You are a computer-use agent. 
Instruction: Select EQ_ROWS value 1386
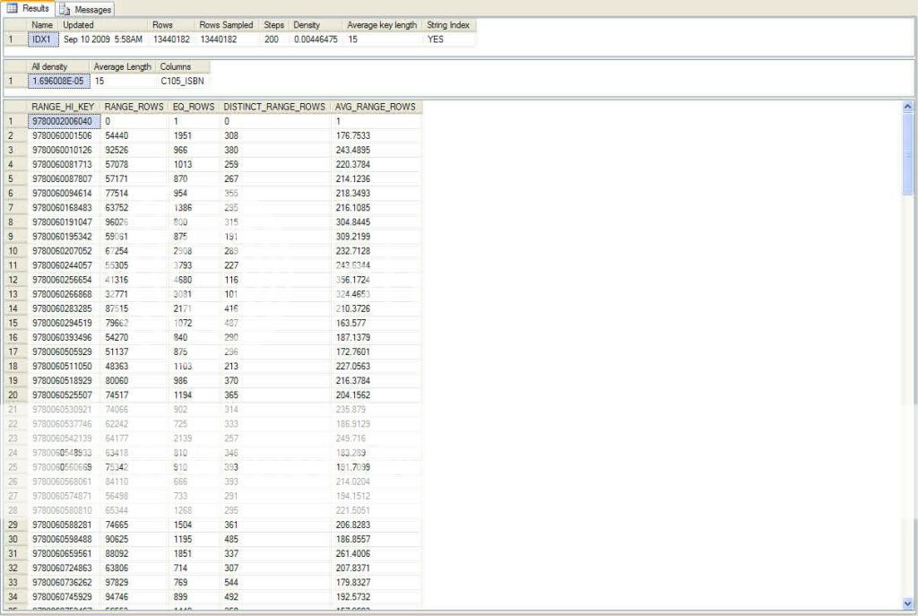pyautogui.click(x=194, y=208)
